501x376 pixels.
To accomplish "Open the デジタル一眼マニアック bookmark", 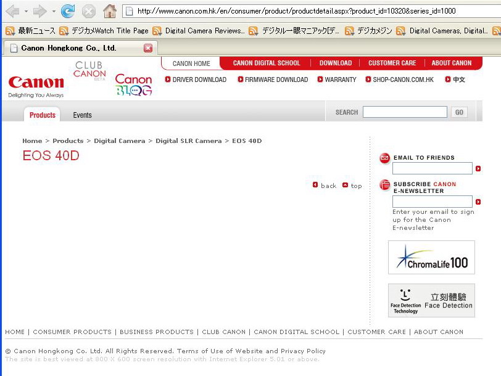I will (294, 31).
